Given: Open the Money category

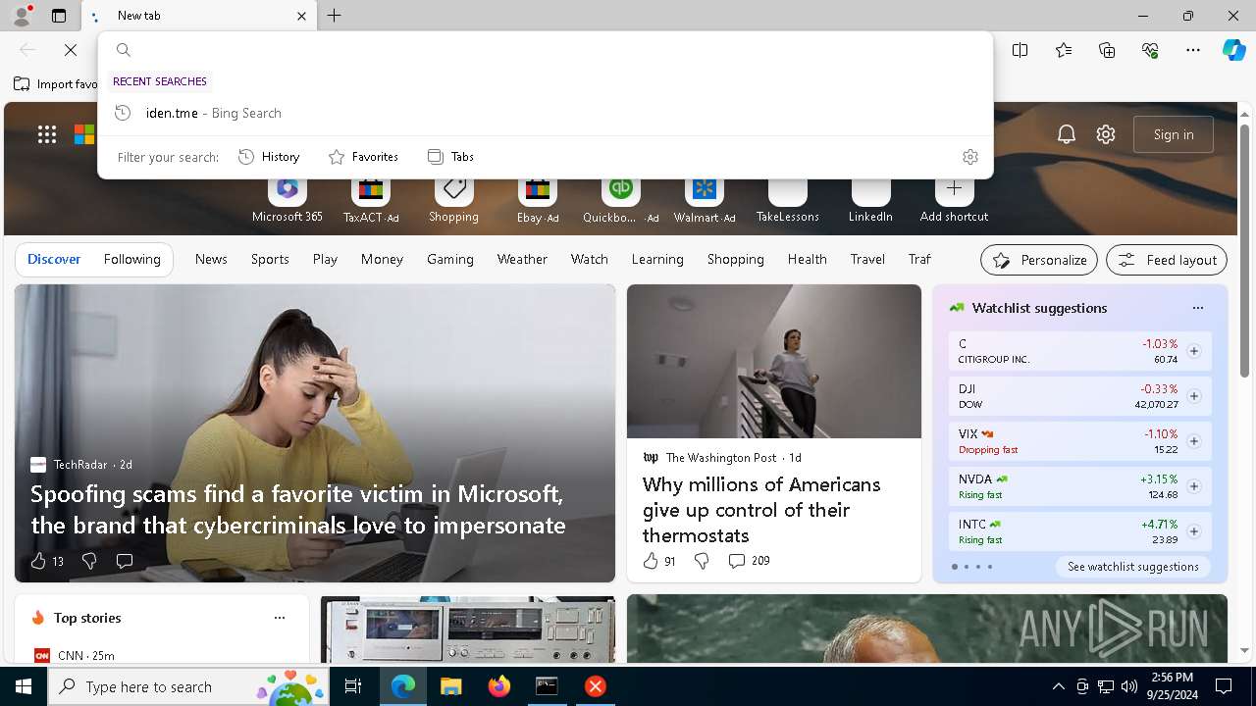Looking at the screenshot, I should click(382, 259).
